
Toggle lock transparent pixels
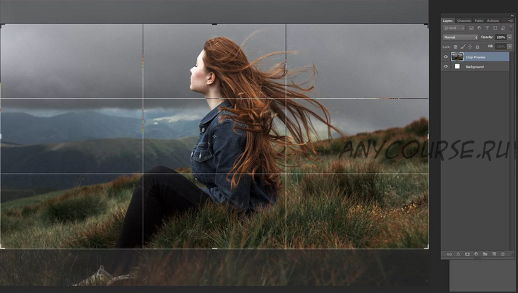[x=456, y=47]
